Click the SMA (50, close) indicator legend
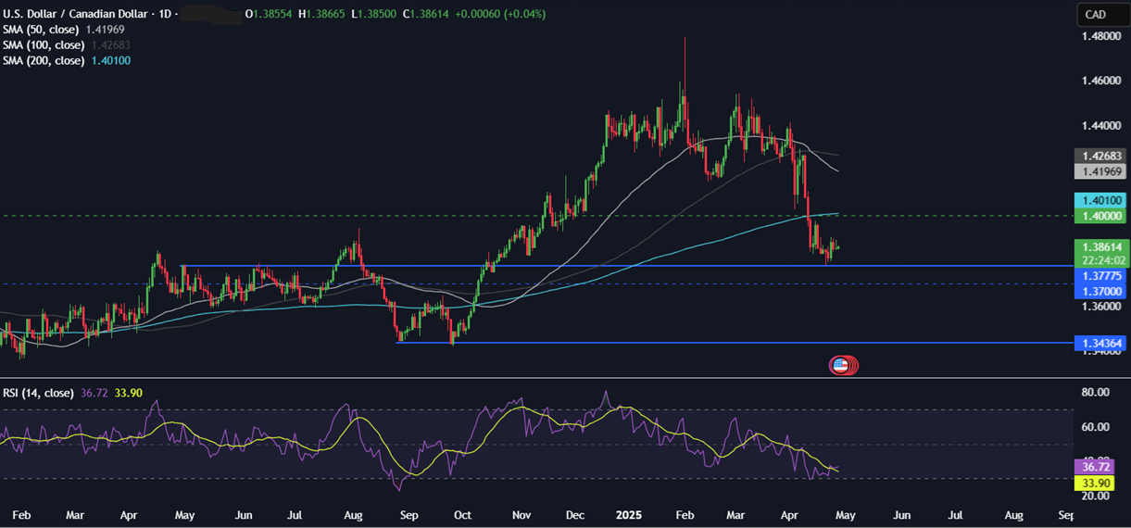 (x=65, y=30)
